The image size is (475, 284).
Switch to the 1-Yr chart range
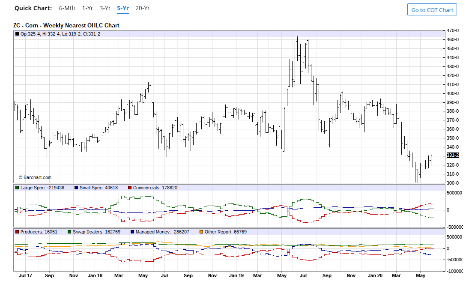coord(87,8)
